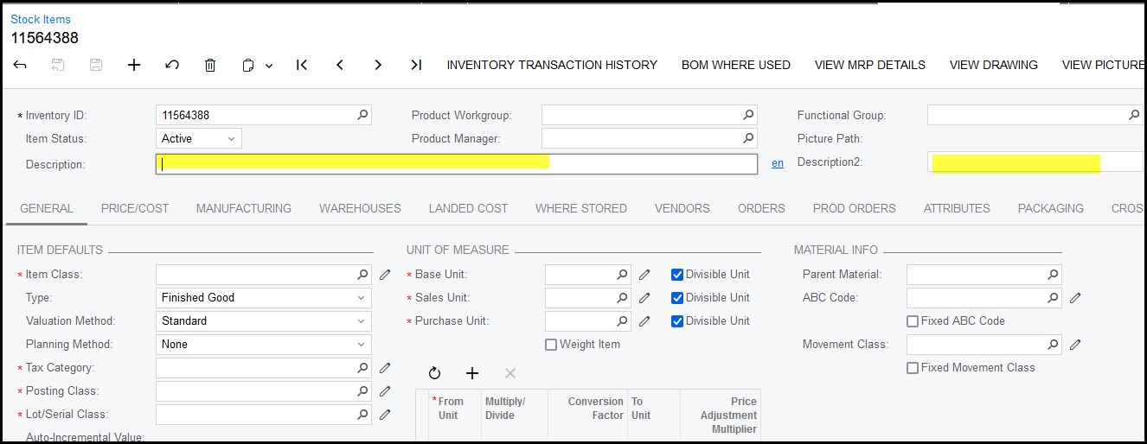
Task: Click into the Description text field
Action: pyautogui.click(x=457, y=164)
